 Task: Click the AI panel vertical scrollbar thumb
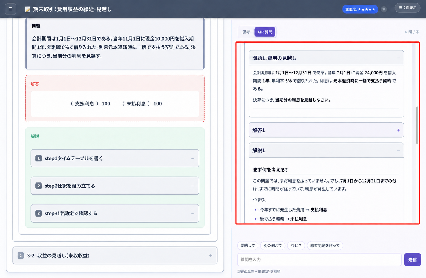coord(417,125)
